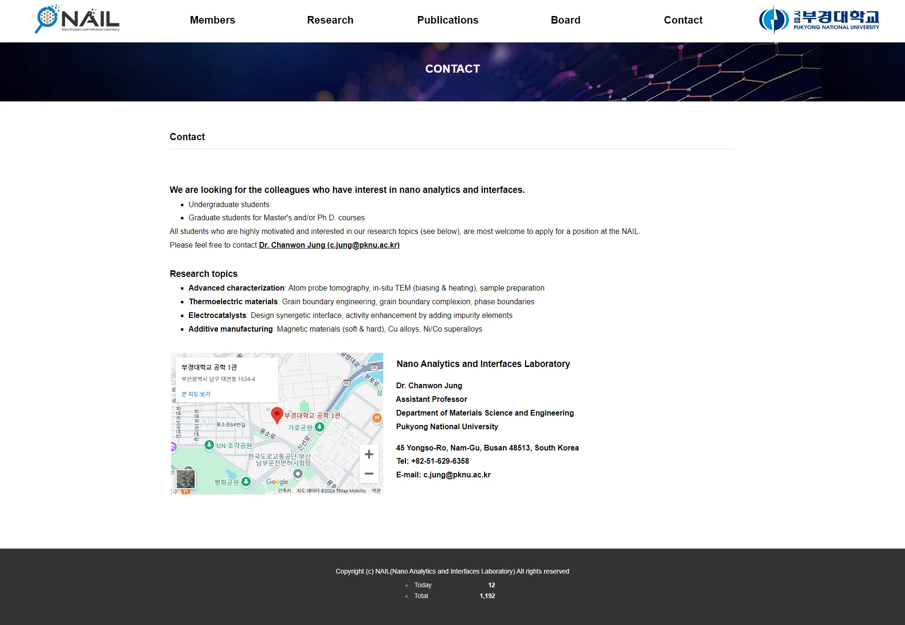905x625 pixels.
Task: Click the Electrocatalysts topic text
Action: pyautogui.click(x=350, y=316)
